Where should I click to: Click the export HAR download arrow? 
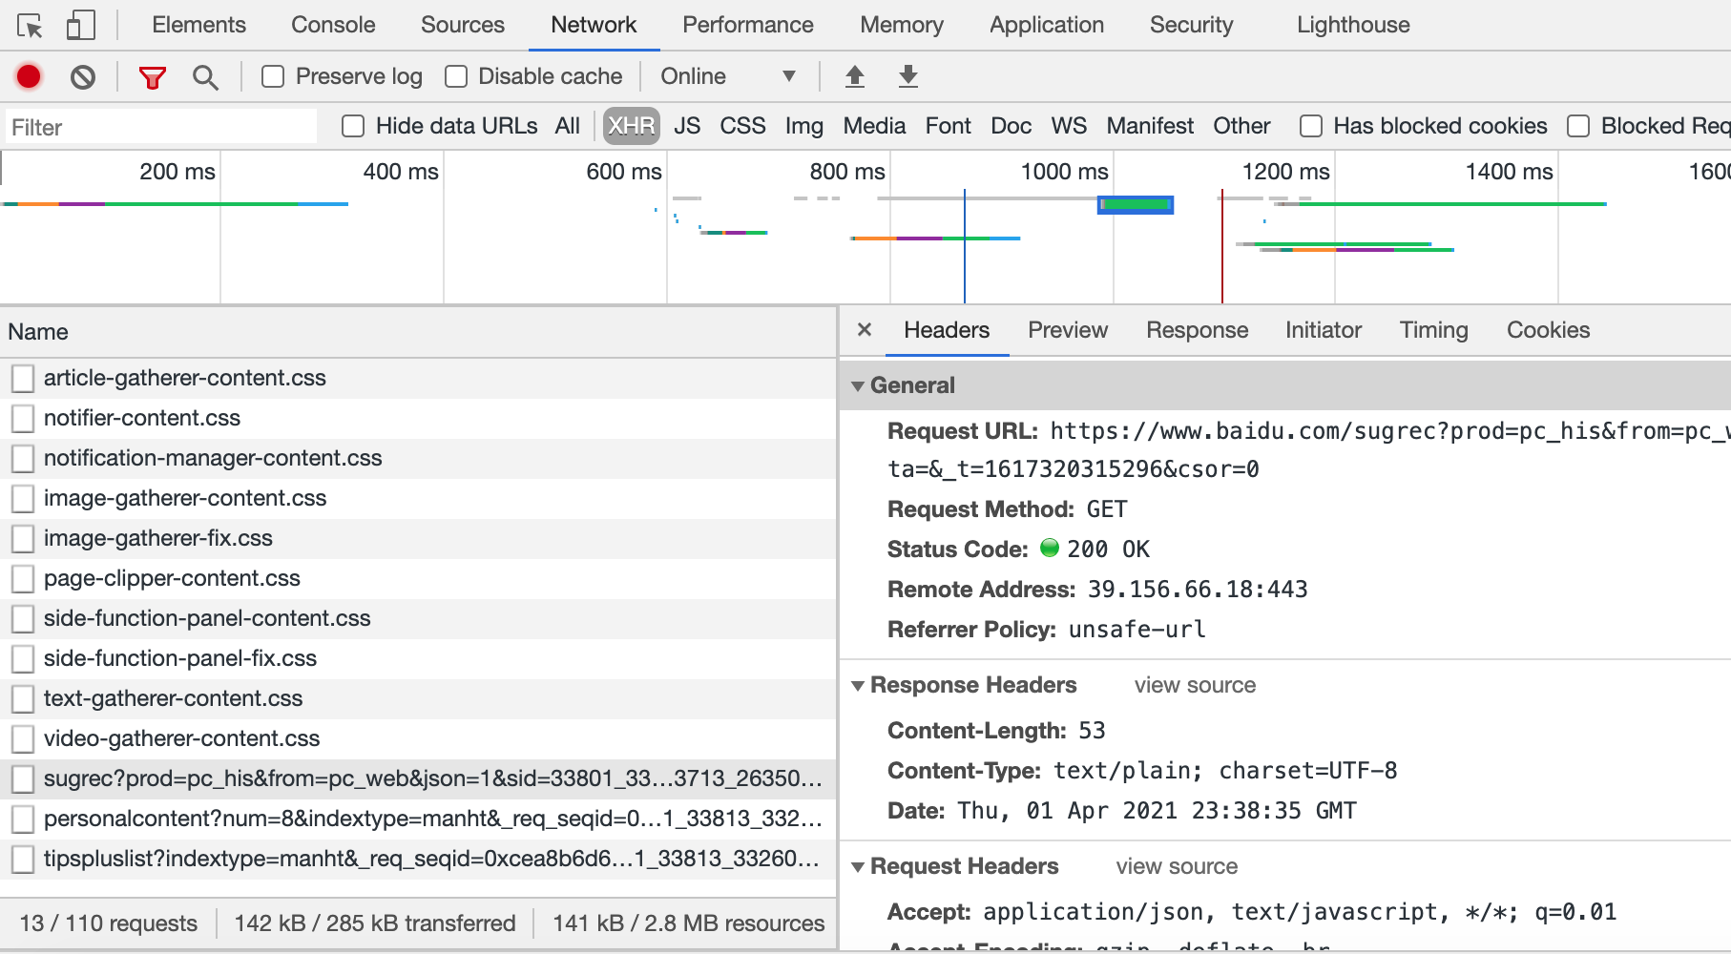908,76
